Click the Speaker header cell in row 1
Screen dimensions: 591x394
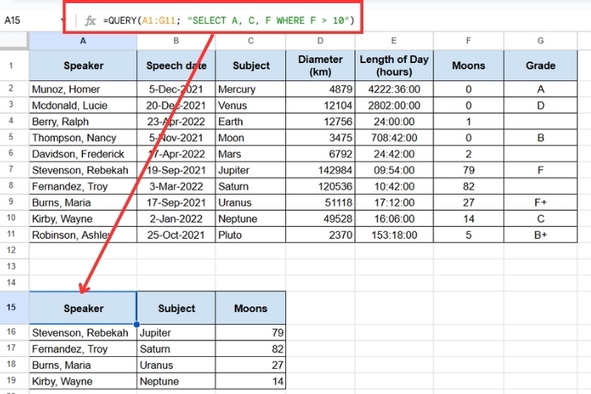pos(83,65)
